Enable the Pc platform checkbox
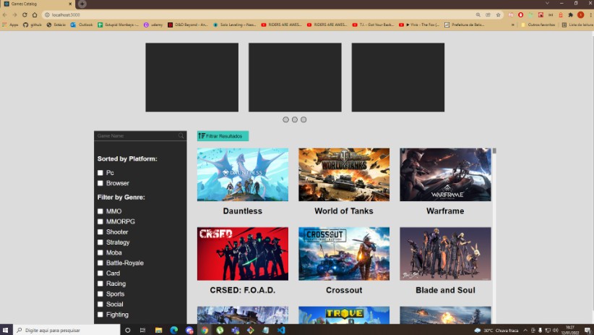 click(100, 173)
